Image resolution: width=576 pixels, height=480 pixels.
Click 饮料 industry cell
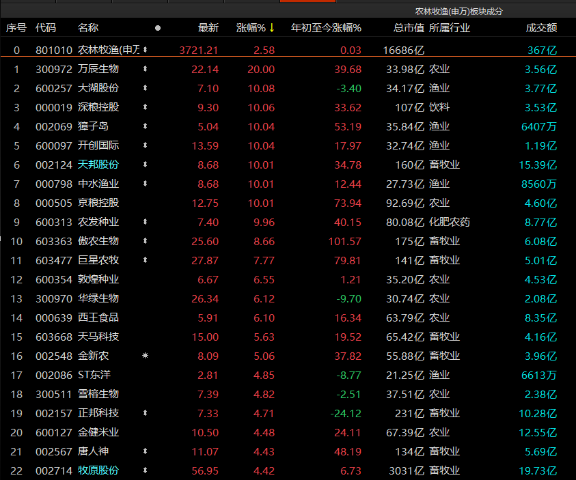coord(439,107)
